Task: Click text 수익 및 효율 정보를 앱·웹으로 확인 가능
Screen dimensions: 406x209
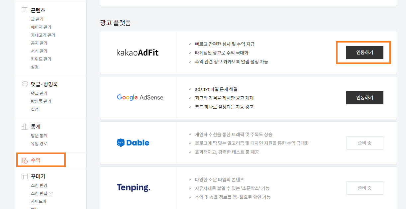Action: 233,197
